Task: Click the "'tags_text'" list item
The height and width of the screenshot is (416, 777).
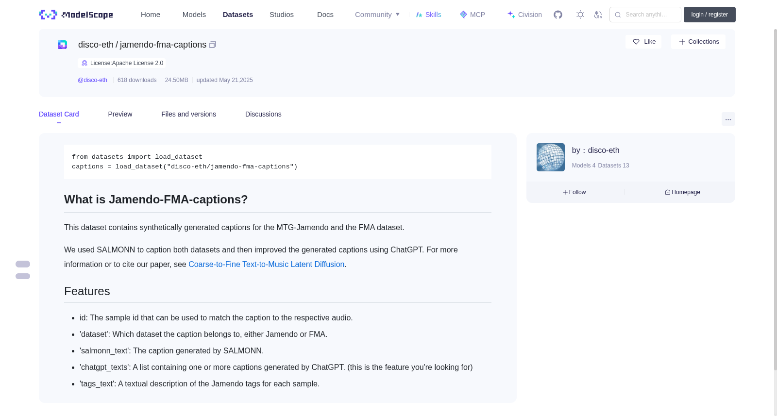Action: click(200, 384)
